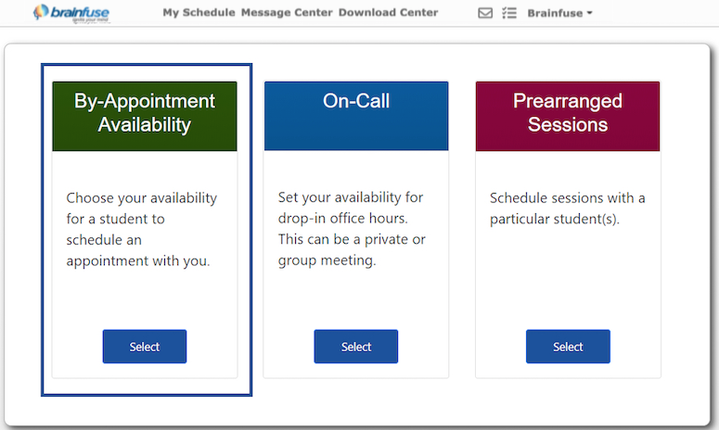Viewport: 719px width, 430px height.
Task: Open My Schedule page
Action: coord(198,13)
